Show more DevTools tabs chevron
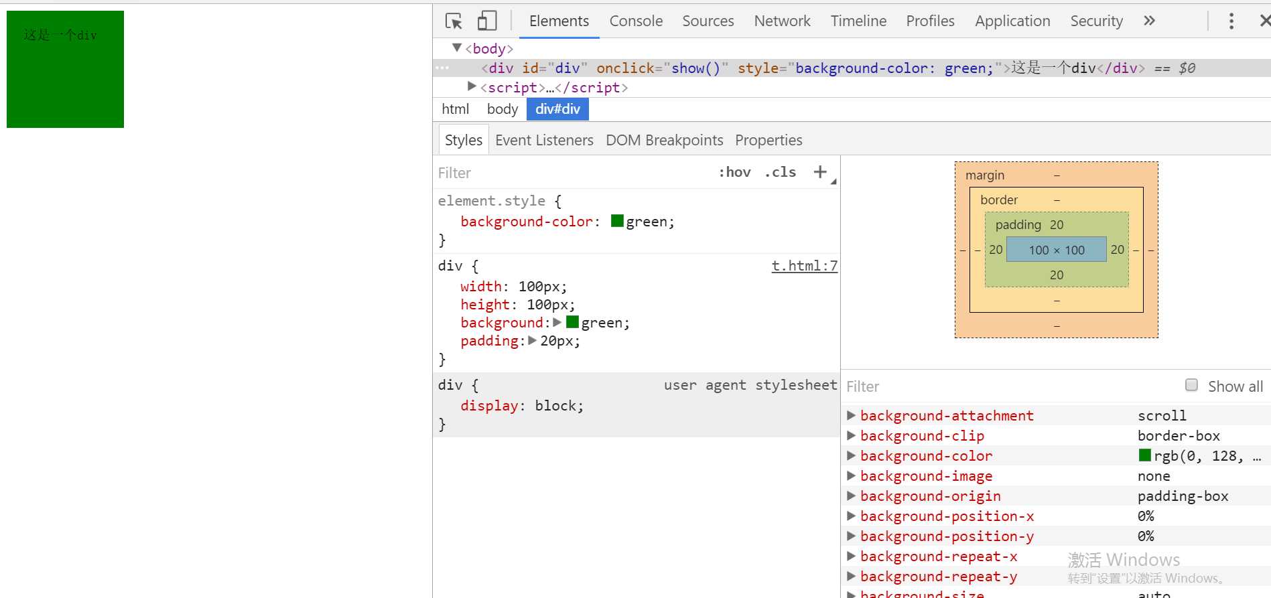This screenshot has width=1271, height=598. tap(1149, 21)
